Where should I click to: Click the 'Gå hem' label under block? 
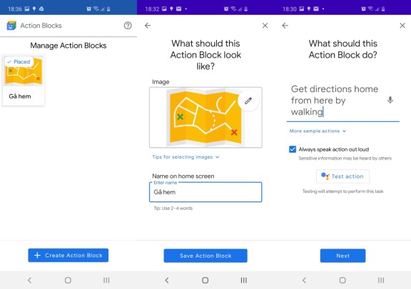pyautogui.click(x=20, y=96)
